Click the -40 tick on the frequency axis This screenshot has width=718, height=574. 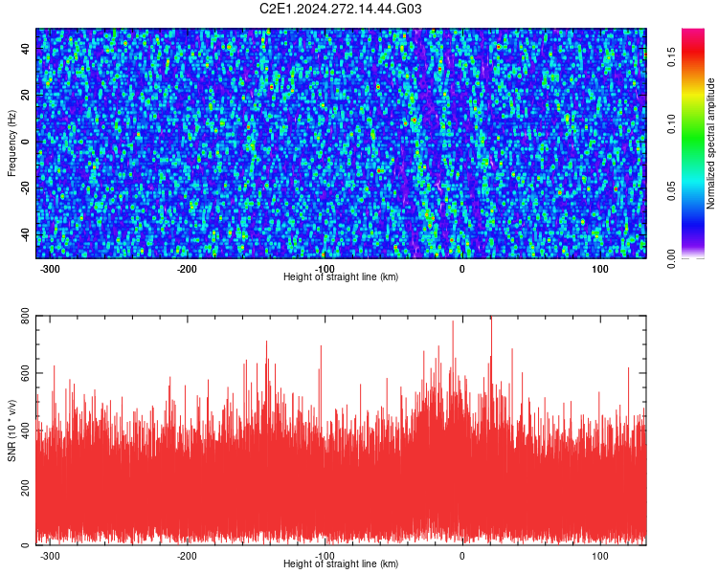25,234
